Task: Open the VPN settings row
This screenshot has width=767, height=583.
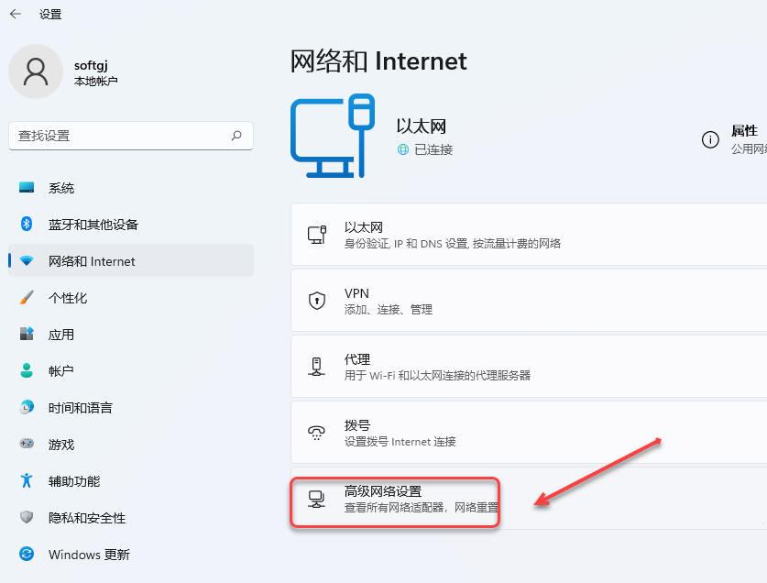Action: click(529, 301)
